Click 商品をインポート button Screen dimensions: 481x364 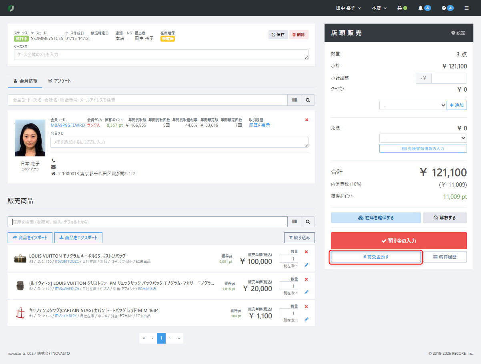pos(30,238)
